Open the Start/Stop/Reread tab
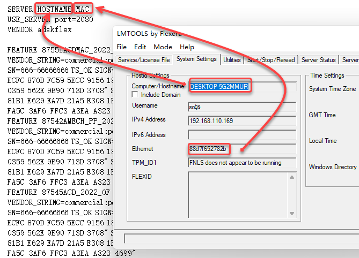The image size is (359, 258). tap(271, 60)
